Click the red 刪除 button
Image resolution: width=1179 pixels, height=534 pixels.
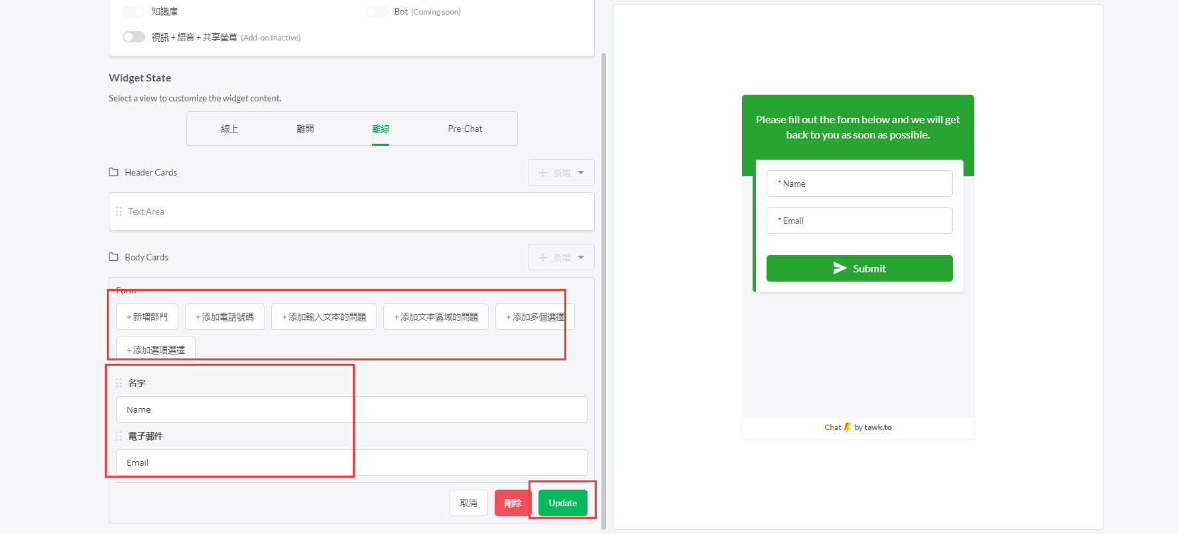pyautogui.click(x=513, y=503)
